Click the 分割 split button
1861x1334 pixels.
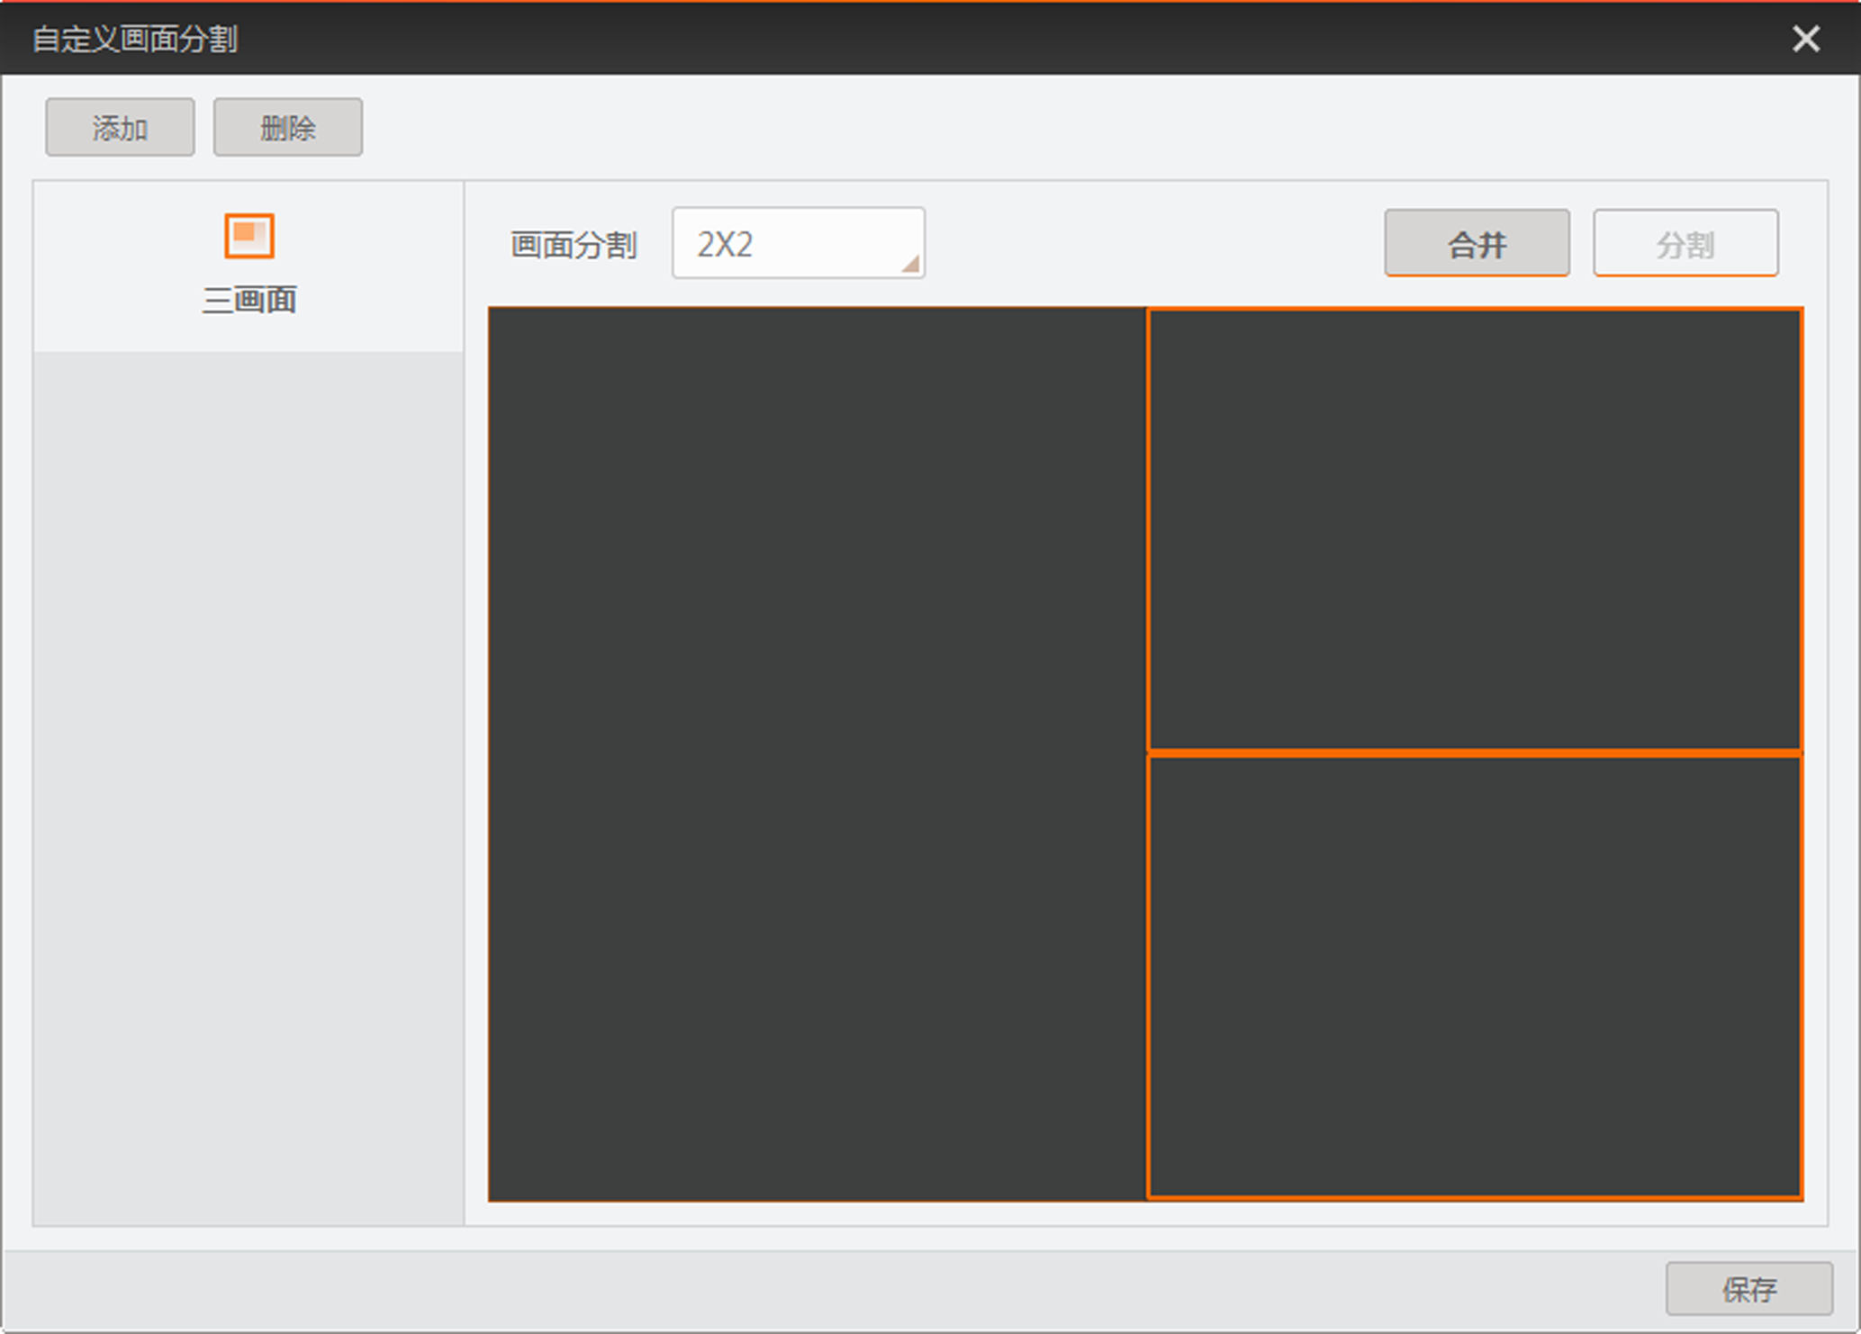coord(1685,244)
